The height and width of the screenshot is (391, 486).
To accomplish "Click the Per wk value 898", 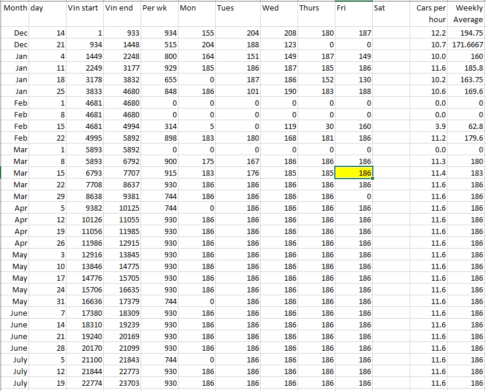I will [159, 138].
